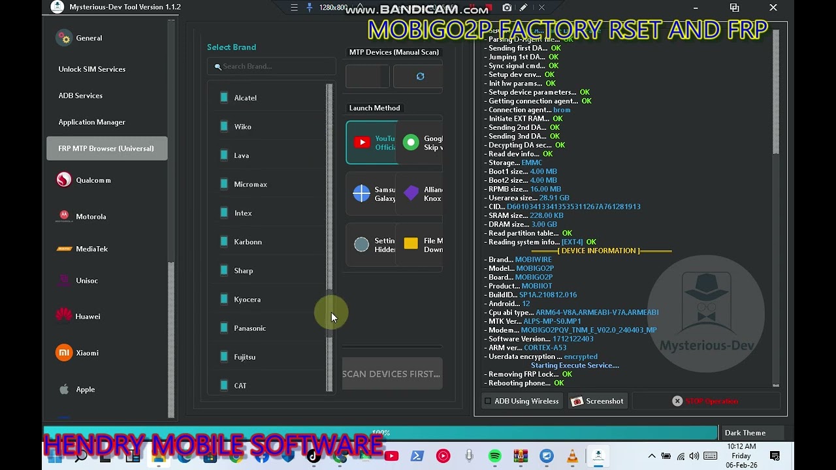The width and height of the screenshot is (836, 470).
Task: Take a Bandicam camera screenshot
Action: click(x=507, y=8)
